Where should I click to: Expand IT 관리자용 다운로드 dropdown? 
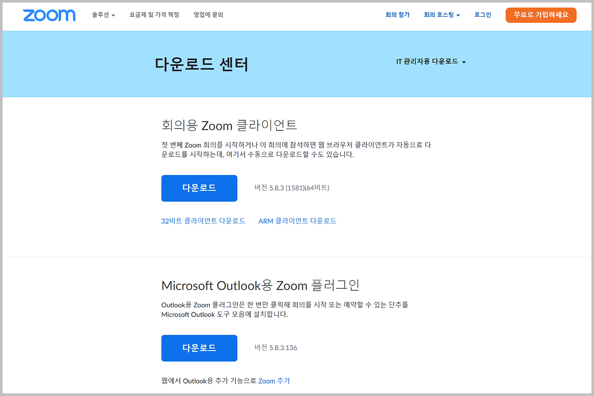pos(431,61)
